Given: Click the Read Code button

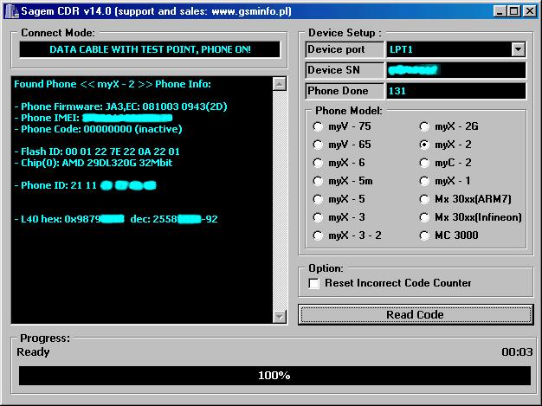Looking at the screenshot, I should coord(416,314).
